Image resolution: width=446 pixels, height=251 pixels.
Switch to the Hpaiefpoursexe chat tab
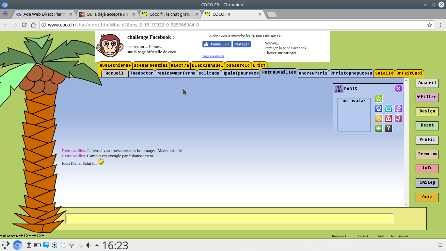pos(241,73)
